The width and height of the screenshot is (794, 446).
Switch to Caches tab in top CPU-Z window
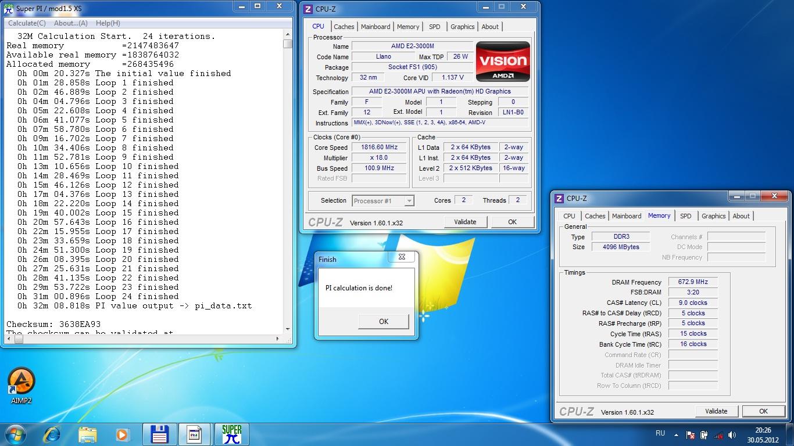(344, 27)
